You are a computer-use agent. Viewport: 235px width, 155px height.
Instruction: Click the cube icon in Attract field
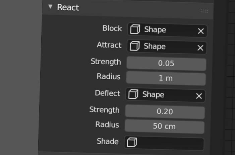[134, 46]
